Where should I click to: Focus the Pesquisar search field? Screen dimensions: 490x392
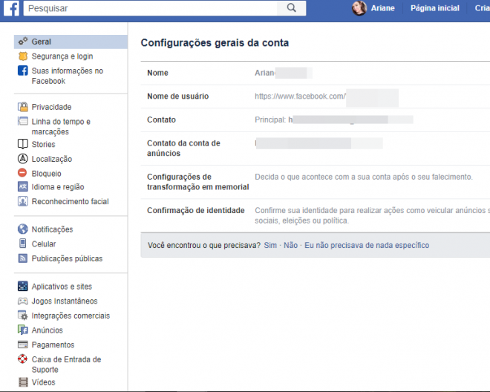click(x=150, y=8)
